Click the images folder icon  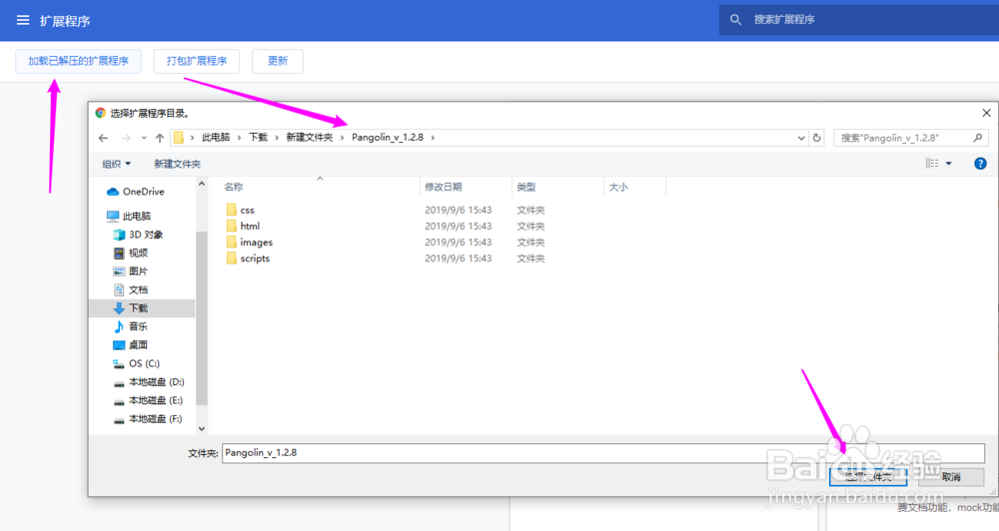(x=232, y=243)
